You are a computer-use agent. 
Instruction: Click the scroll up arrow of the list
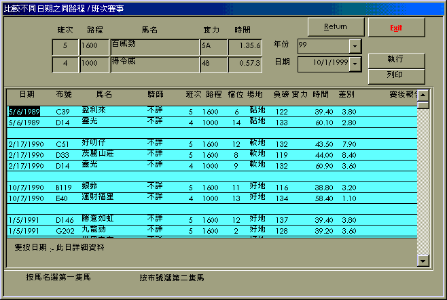coord(423,95)
